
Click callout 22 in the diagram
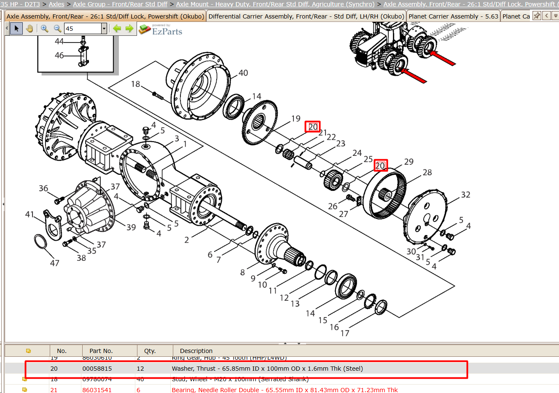331,137
